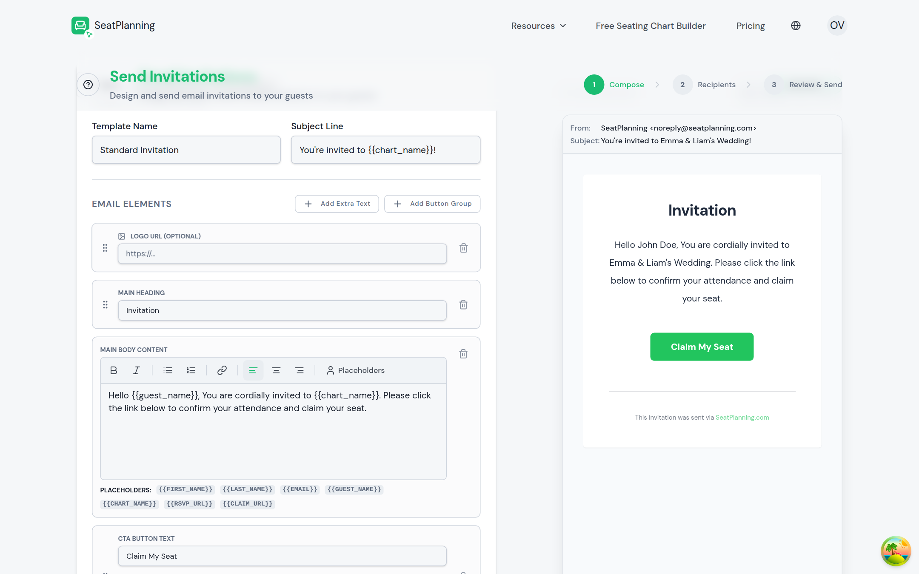Click the SeatPlanning logo icon
Viewport: 919px width, 574px height.
tap(81, 26)
